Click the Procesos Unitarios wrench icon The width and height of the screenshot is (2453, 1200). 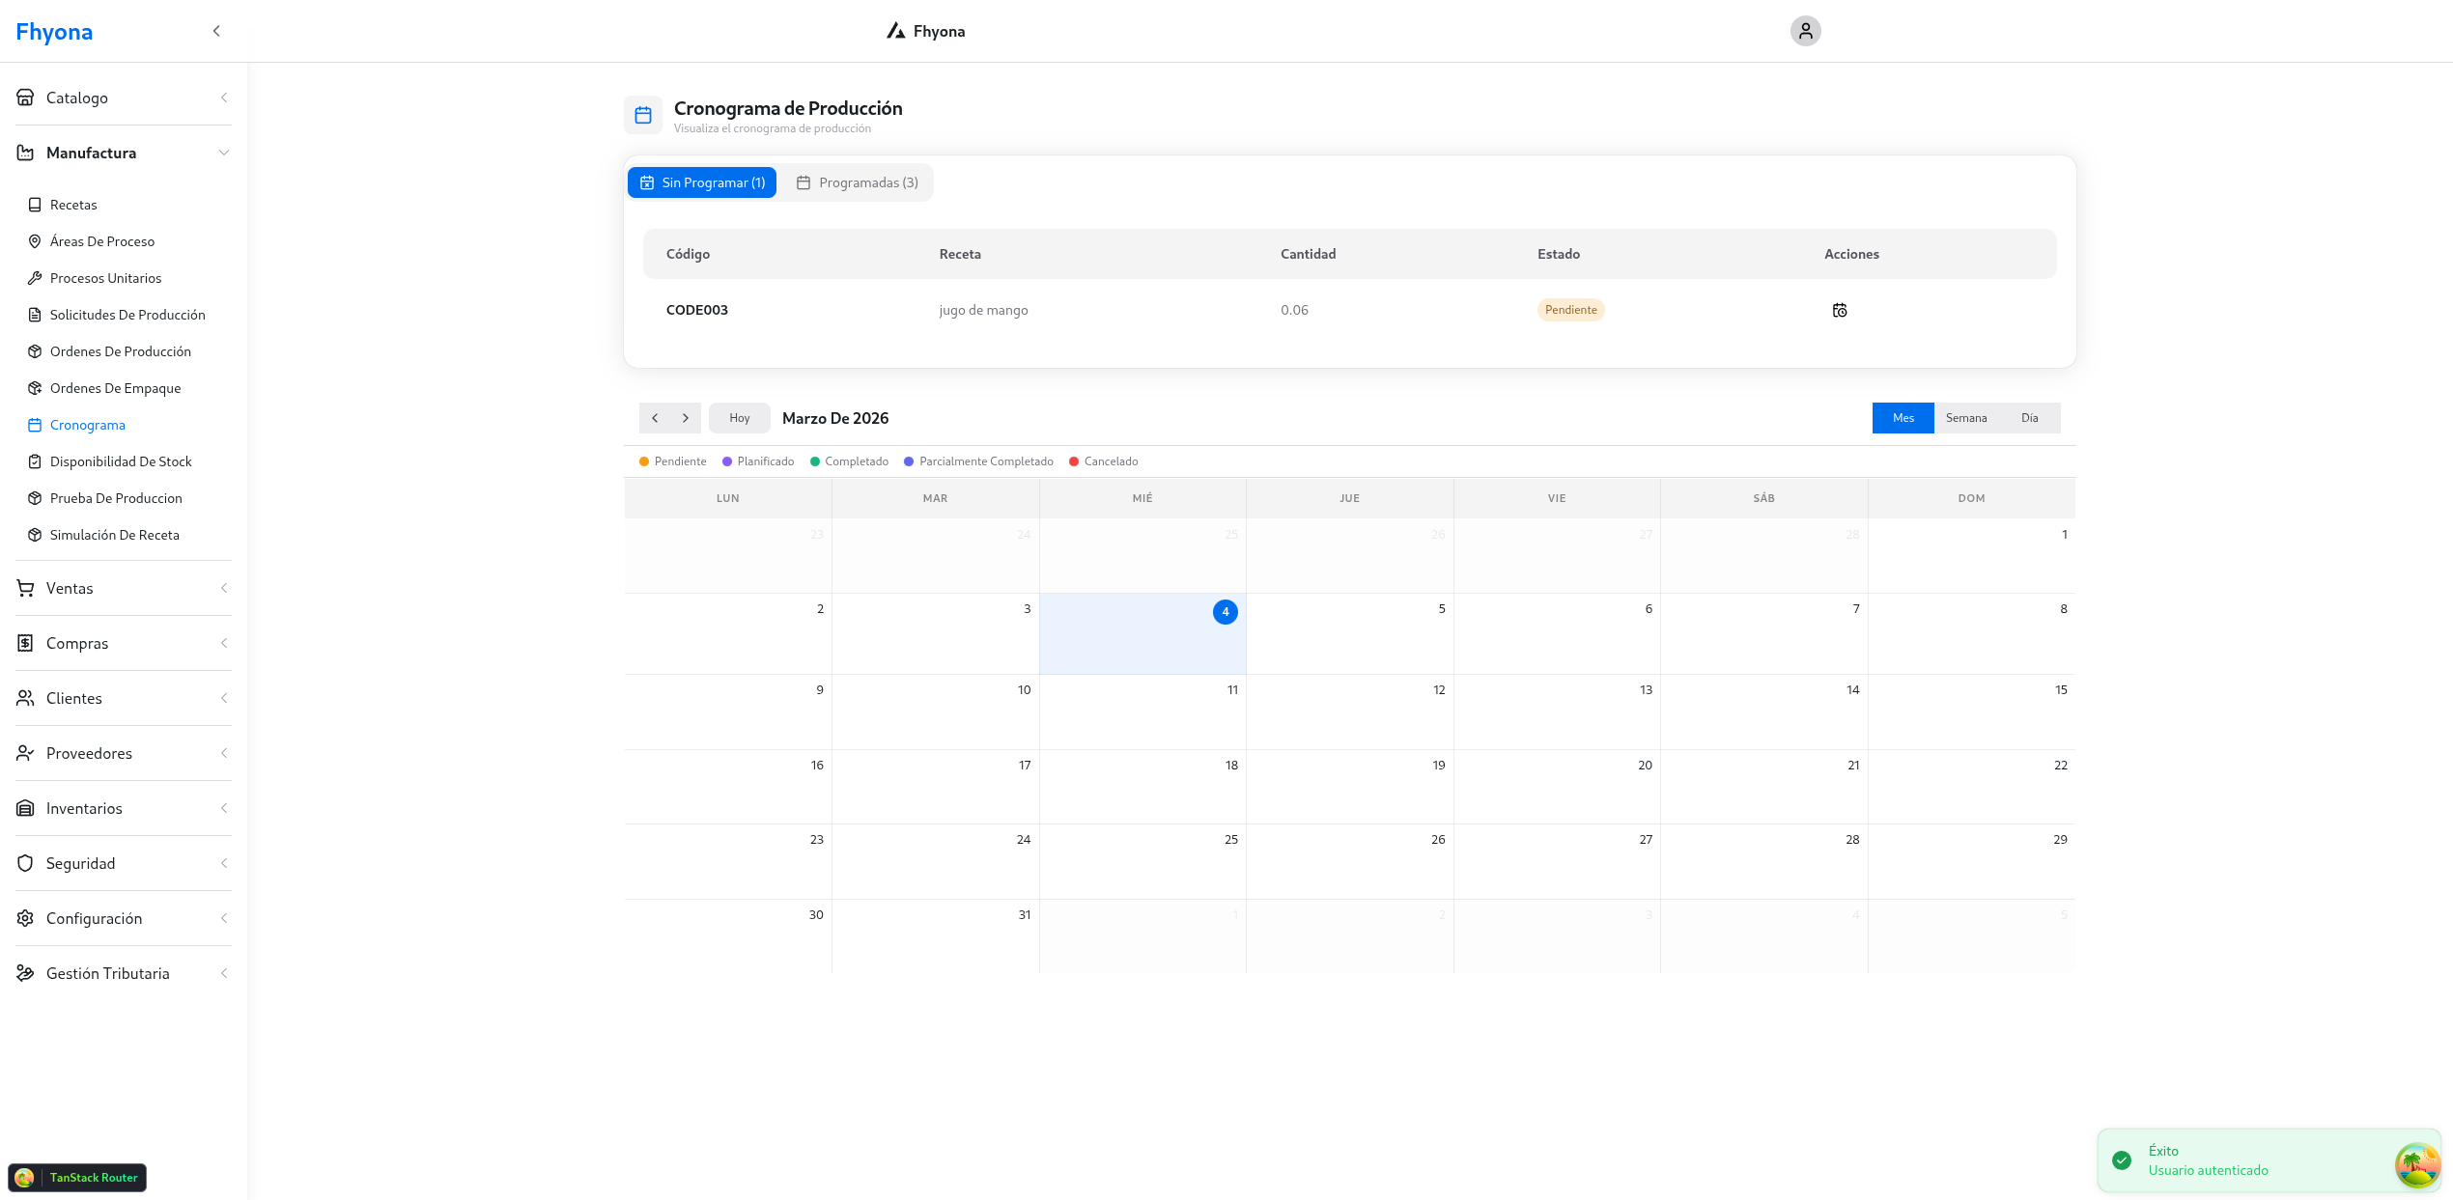[x=34, y=277]
